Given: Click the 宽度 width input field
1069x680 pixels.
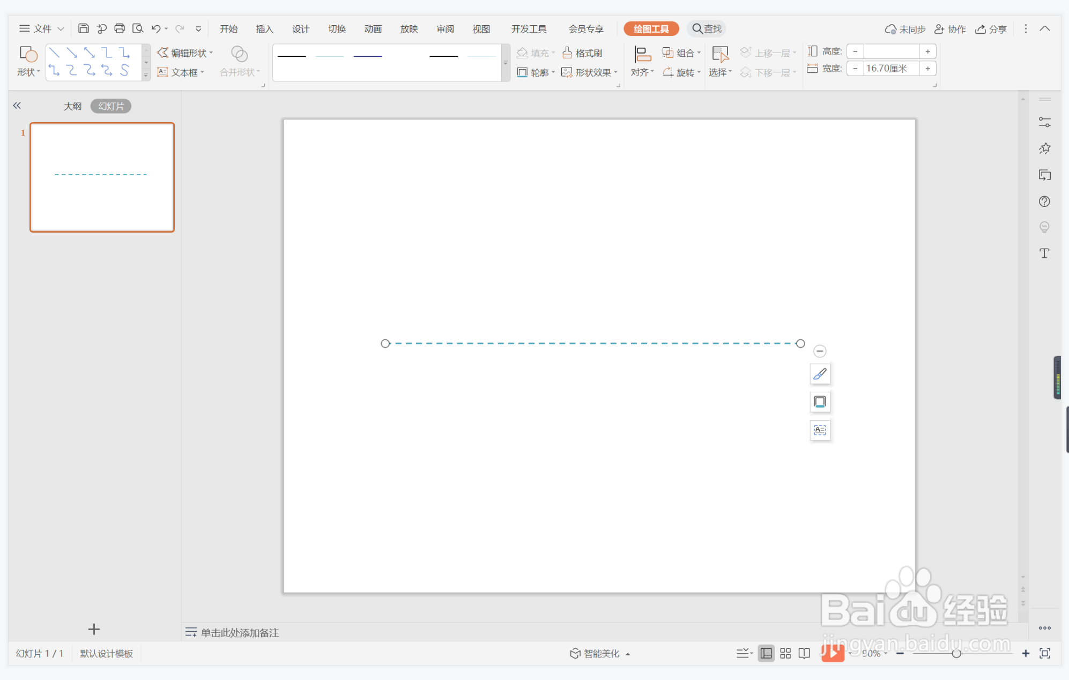Looking at the screenshot, I should (891, 68).
